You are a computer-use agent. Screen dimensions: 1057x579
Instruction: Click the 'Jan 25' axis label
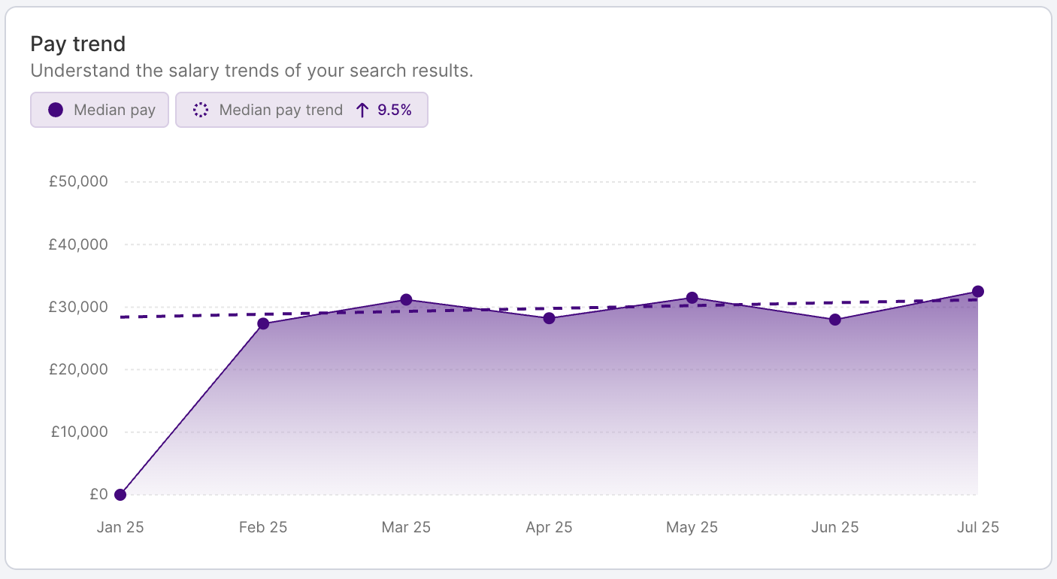click(x=120, y=527)
